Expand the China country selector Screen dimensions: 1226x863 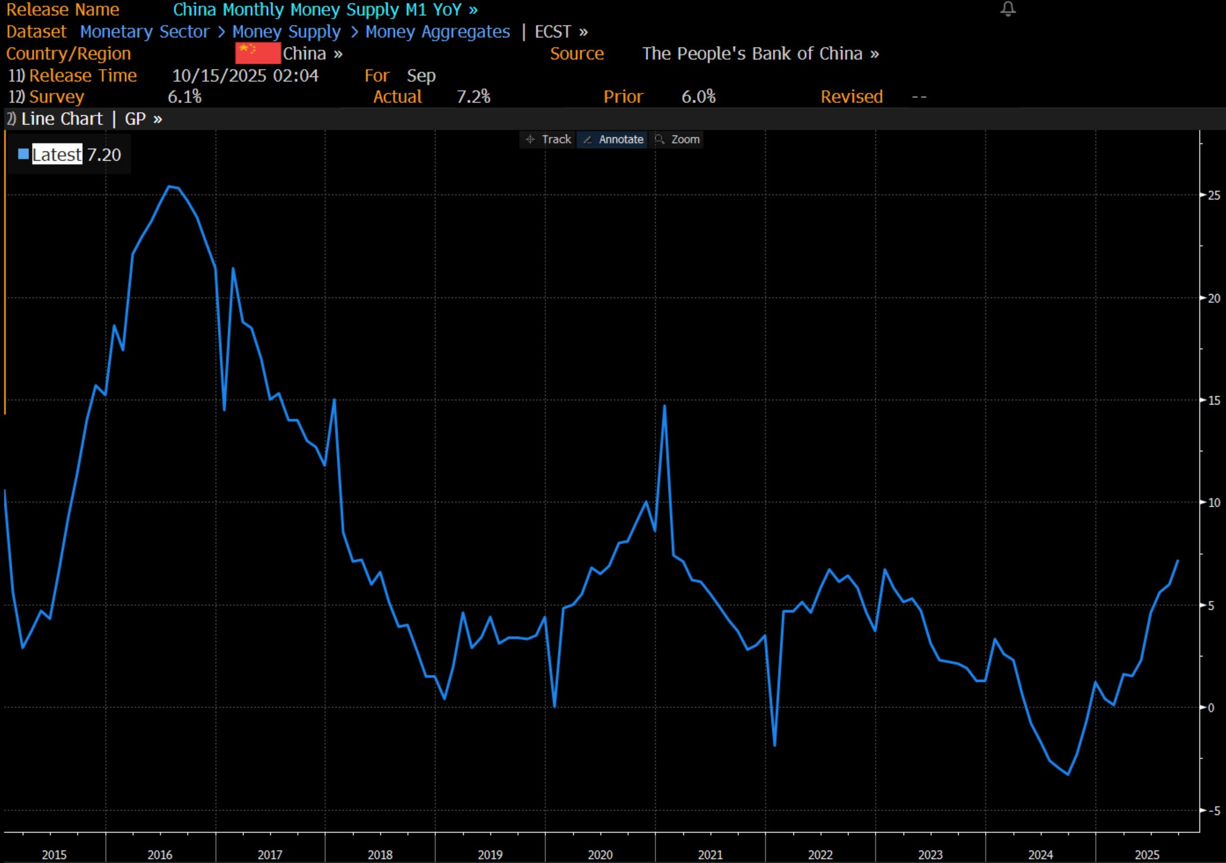[x=312, y=53]
